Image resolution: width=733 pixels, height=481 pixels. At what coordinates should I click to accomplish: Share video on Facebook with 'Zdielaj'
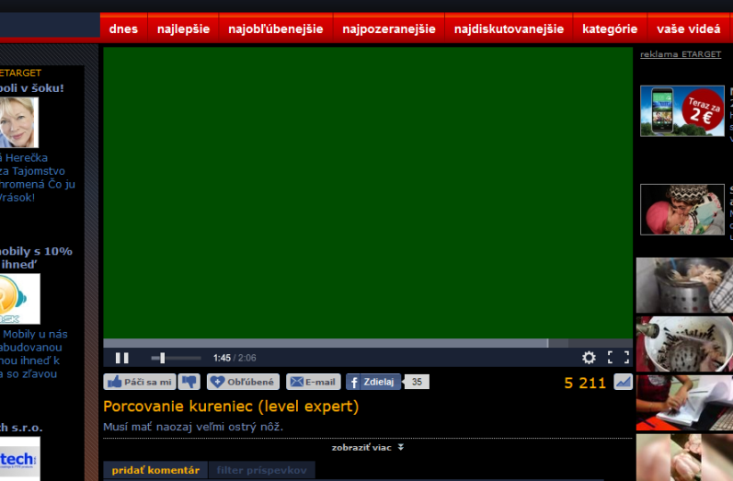tap(372, 382)
